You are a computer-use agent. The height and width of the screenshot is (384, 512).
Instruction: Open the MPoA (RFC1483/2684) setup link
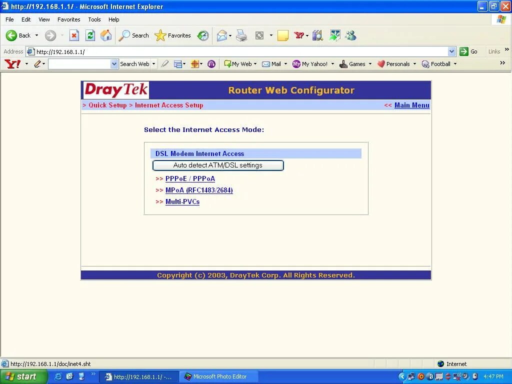pyautogui.click(x=199, y=190)
